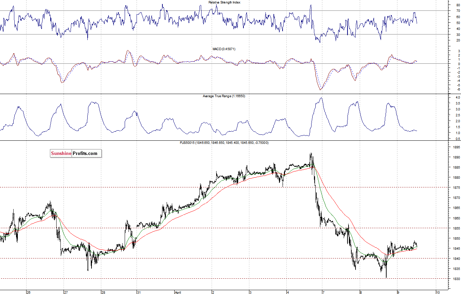The width and height of the screenshot is (461, 294).
Task: Click the SunshineProfits.com logo
Action: (76, 153)
